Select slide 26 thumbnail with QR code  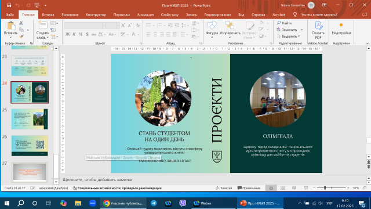[30, 146]
